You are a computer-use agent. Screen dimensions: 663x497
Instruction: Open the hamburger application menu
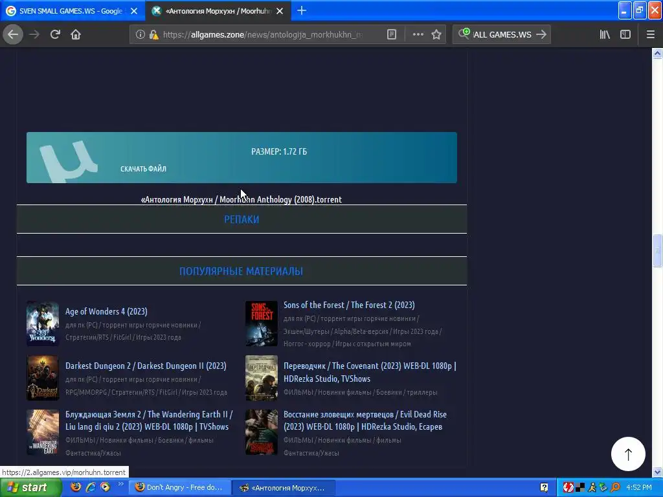point(650,35)
